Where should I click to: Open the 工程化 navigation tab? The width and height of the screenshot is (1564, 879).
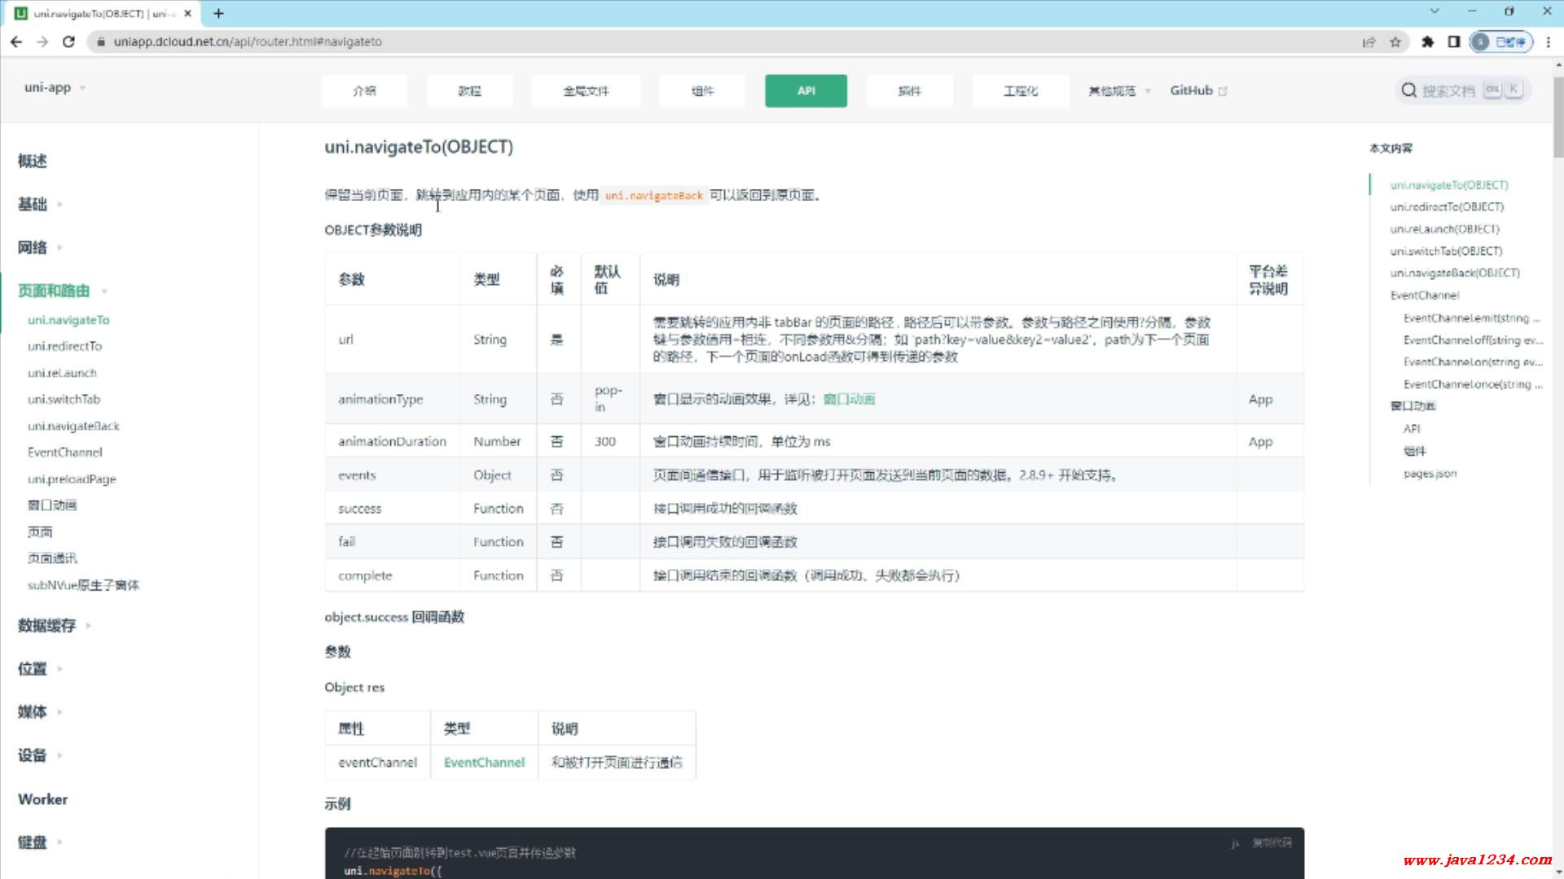pos(1020,90)
